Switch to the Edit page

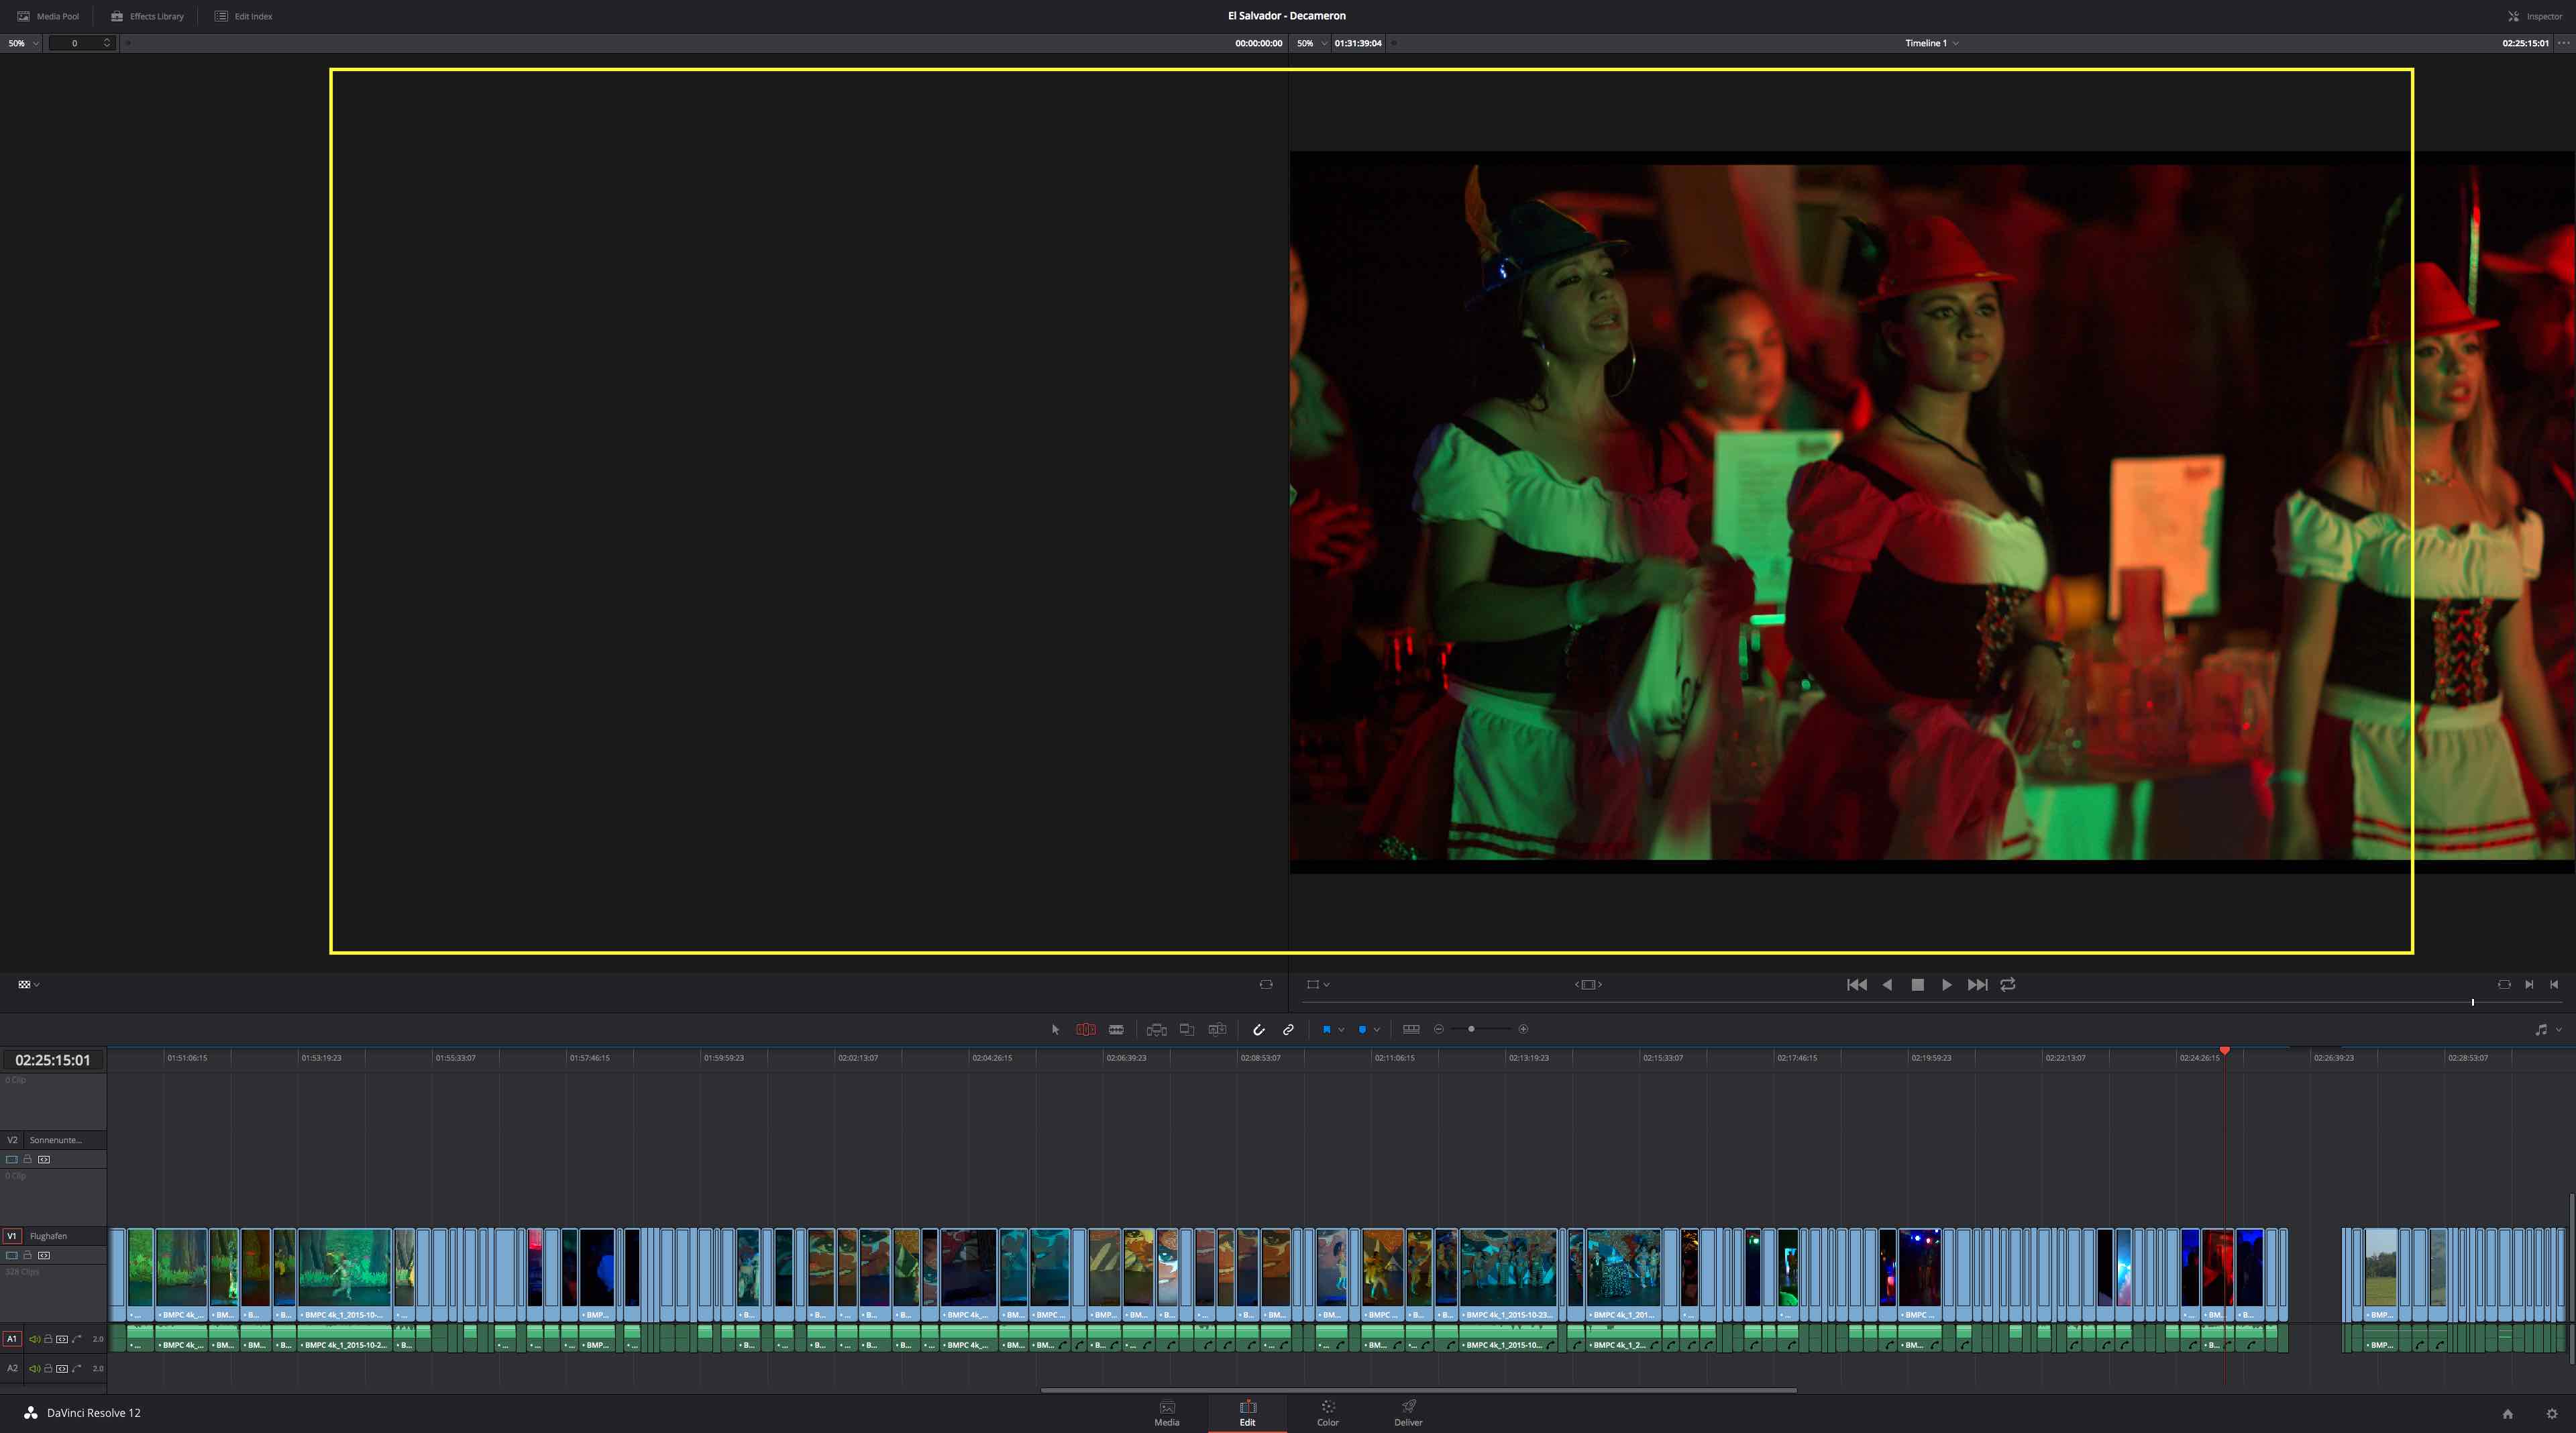[x=1247, y=1413]
